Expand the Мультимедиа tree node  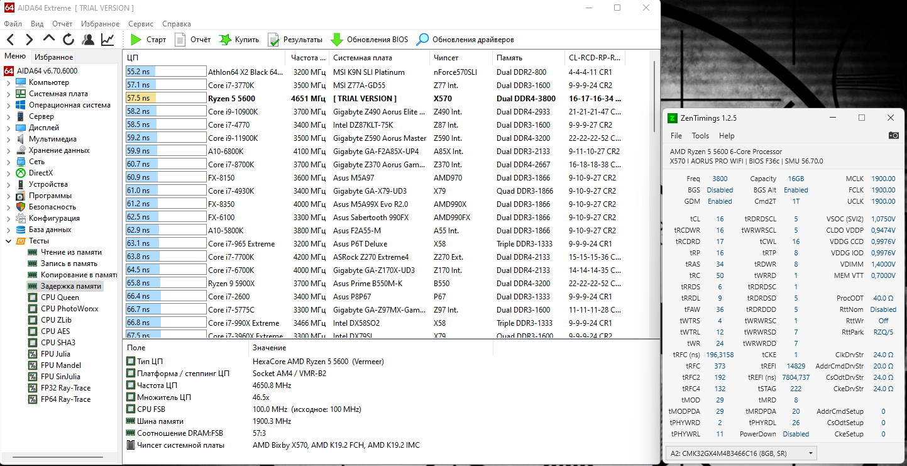(x=8, y=139)
